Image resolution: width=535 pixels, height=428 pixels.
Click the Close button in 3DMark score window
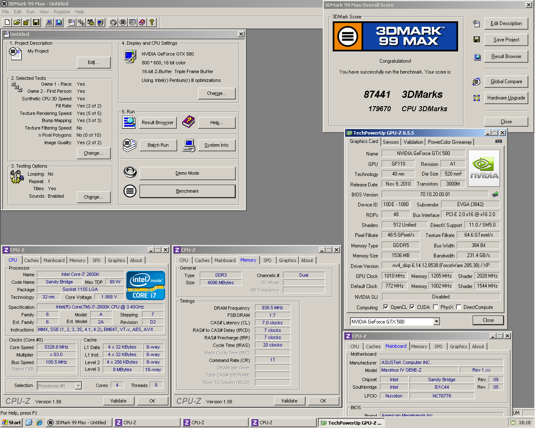[x=506, y=122]
